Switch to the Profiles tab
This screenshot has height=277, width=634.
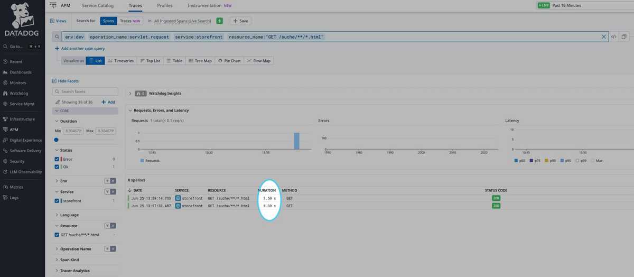(165, 5)
